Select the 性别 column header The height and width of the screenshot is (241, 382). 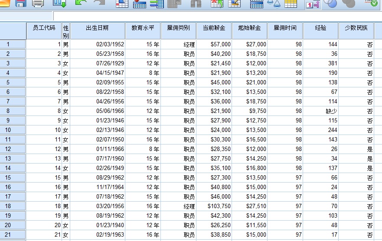pyautogui.click(x=66, y=31)
